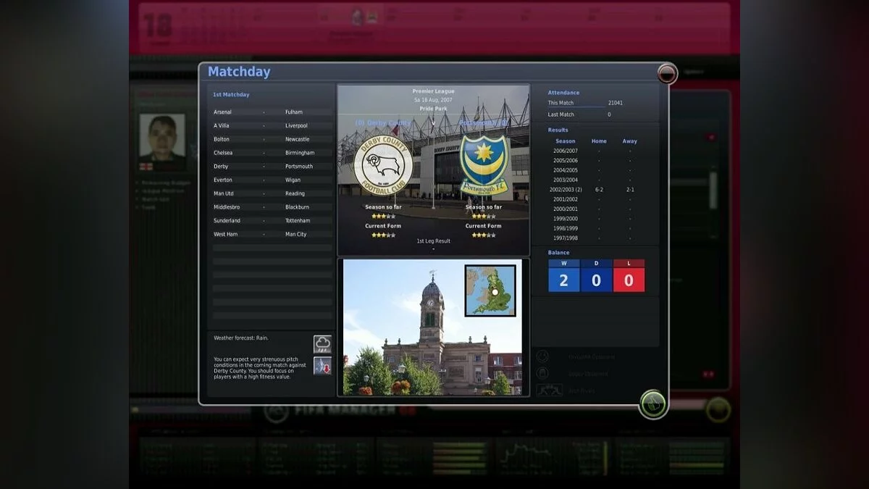The image size is (869, 489).
Task: Select Derby in the fixture list
Action: tap(221, 167)
